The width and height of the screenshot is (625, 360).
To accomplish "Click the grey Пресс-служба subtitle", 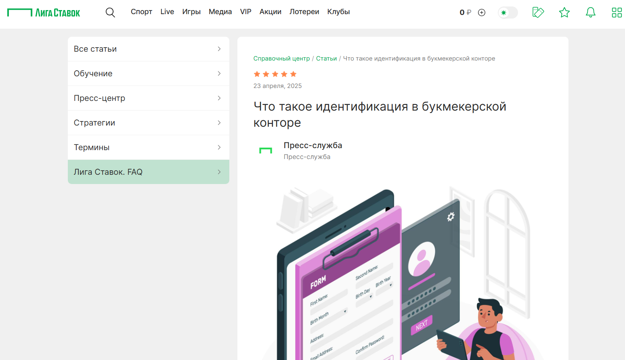I will coord(307,157).
